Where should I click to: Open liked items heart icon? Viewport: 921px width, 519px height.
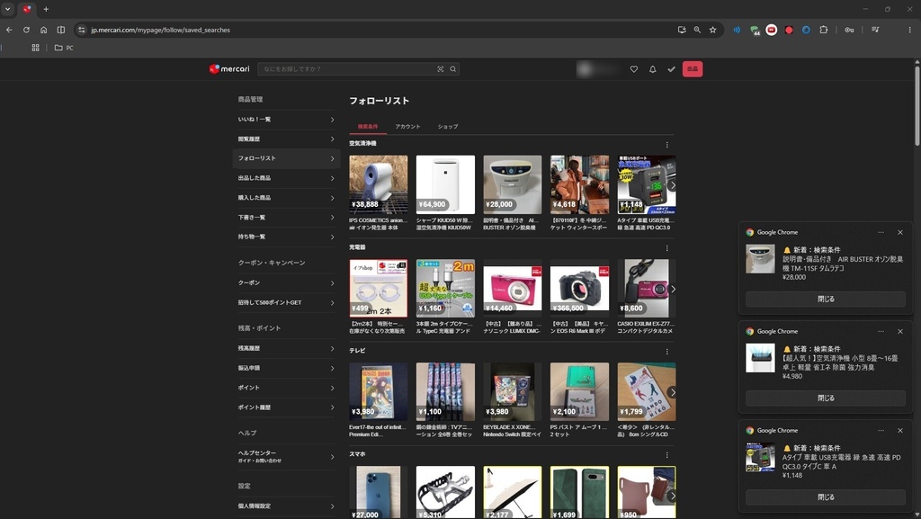pos(634,69)
